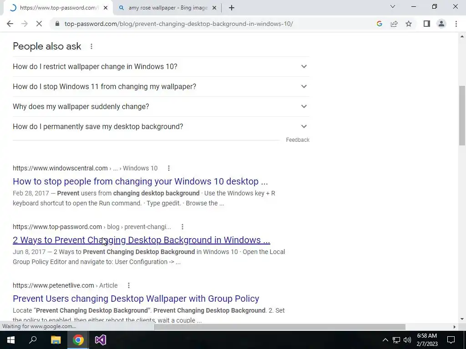Image resolution: width=466 pixels, height=349 pixels.
Task: Open File Explorer from taskbar
Action: pyautogui.click(x=56, y=340)
